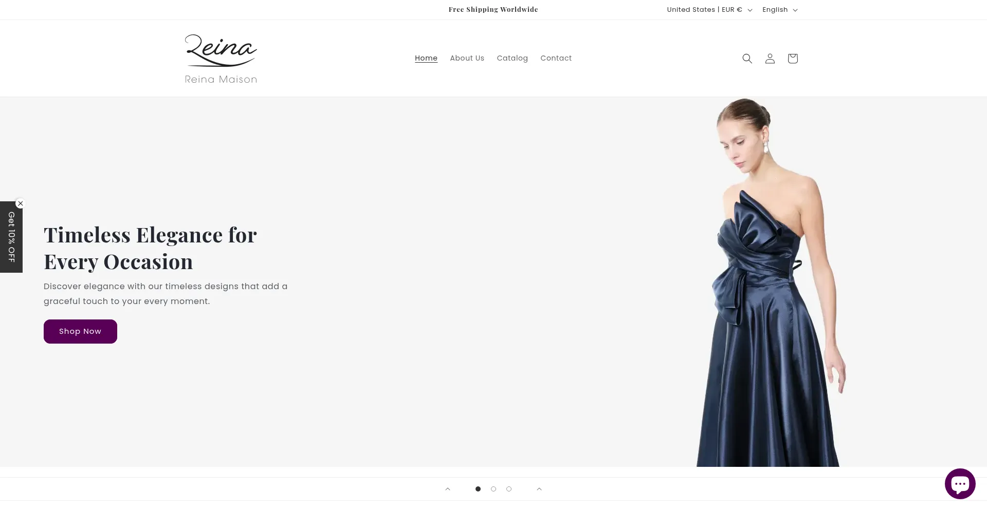The width and height of the screenshot is (987, 510).
Task: Open the search magnifier icon
Action: [x=747, y=59]
